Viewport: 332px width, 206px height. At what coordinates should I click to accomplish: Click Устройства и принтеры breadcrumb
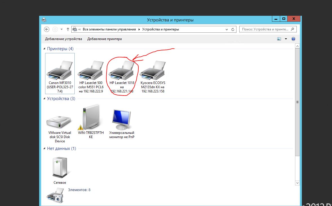(x=160, y=29)
